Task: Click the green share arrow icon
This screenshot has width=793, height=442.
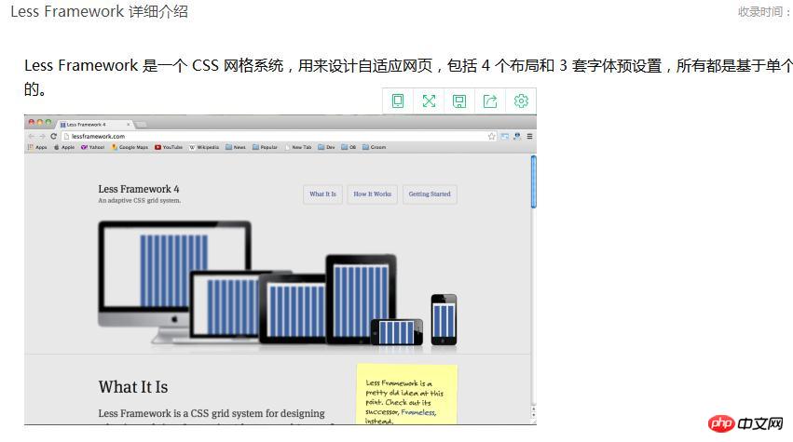Action: click(490, 101)
